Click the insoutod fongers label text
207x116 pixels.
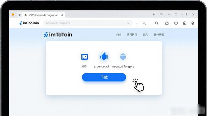tap(123, 66)
